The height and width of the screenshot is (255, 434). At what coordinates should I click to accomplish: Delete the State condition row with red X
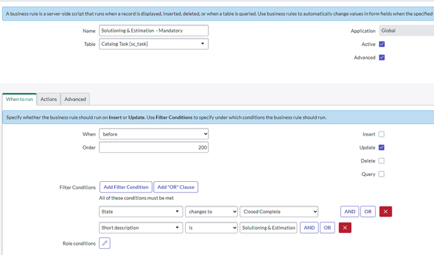386,212
